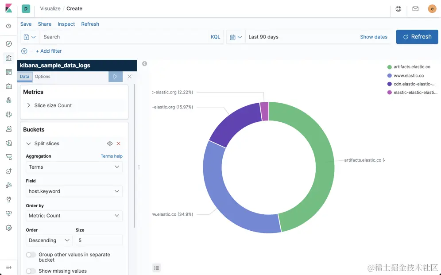Go to Discover compass icon
This screenshot has height=275, width=441.
(x=9, y=43)
